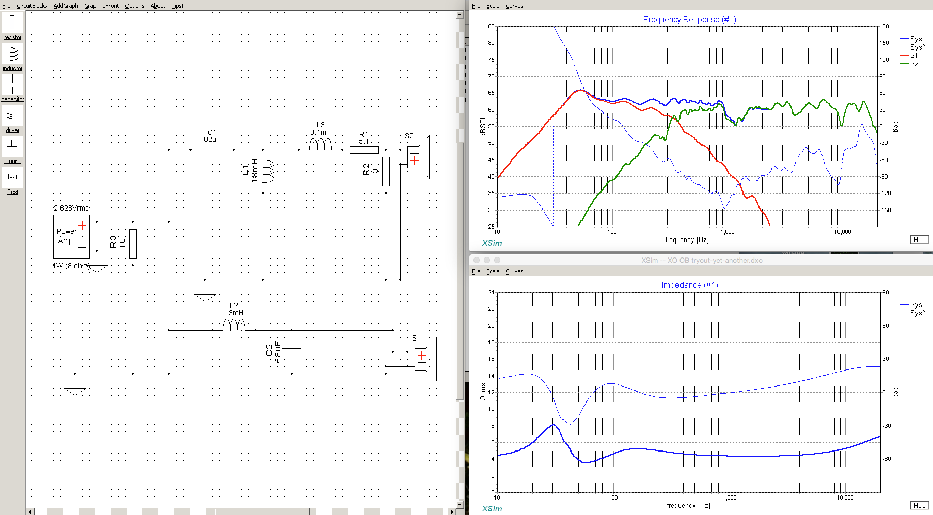
Task: Open File menu of Frequency Response window
Action: pos(476,6)
